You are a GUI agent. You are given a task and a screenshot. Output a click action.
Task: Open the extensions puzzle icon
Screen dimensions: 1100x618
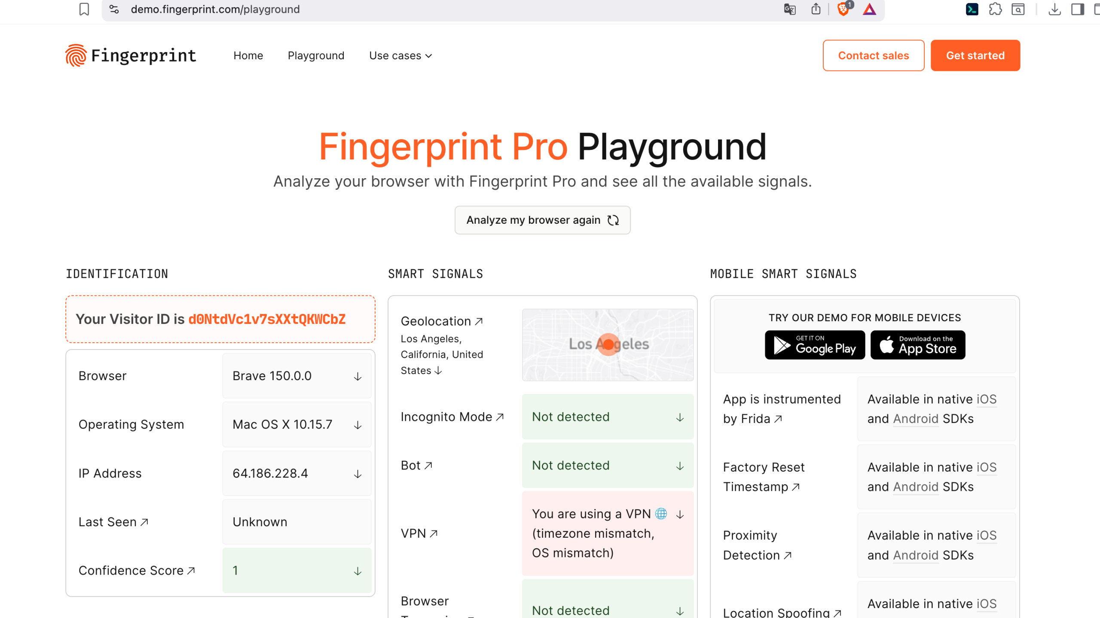coord(995,9)
